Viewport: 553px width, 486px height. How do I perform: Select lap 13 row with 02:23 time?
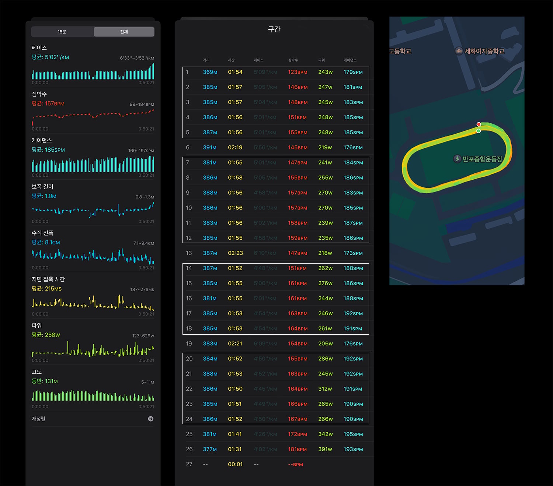click(276, 253)
